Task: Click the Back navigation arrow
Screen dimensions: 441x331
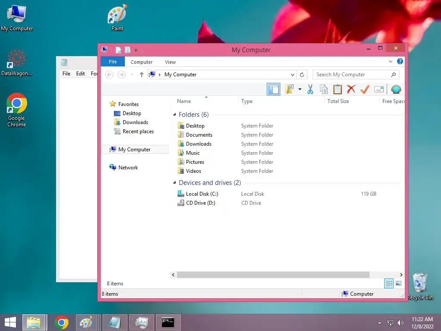Action: (x=109, y=75)
